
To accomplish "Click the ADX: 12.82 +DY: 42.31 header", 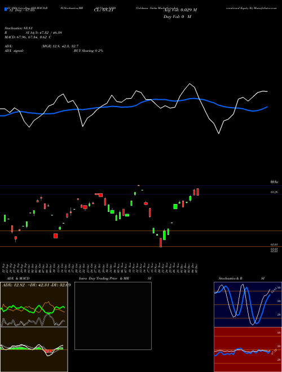I will point(36,285).
